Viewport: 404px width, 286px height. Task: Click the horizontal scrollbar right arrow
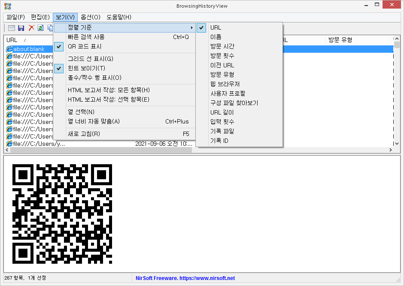391,150
